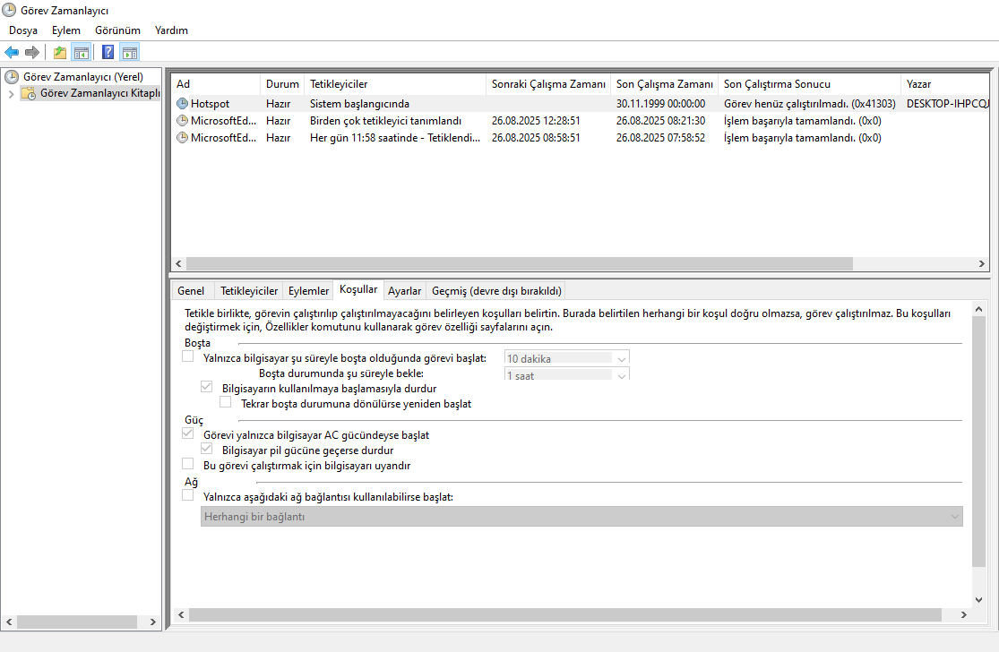Click the details pane horizontal scrollbar thumb

(x=565, y=614)
